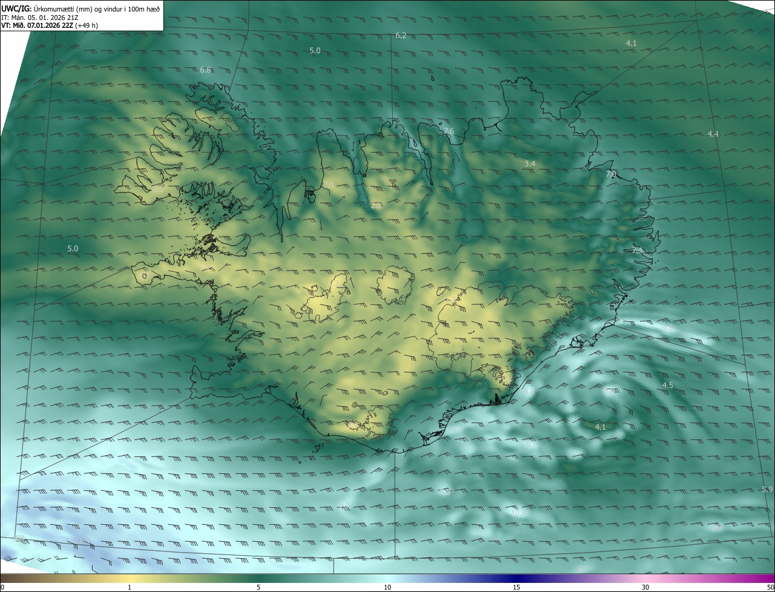Click the 6.8 value label on the map
This screenshot has height=592, width=775.
pos(205,70)
